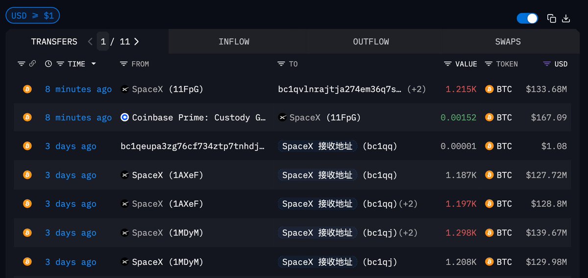This screenshot has height=278, width=588.
Task: Open the TOKEN column filter
Action: (489, 64)
